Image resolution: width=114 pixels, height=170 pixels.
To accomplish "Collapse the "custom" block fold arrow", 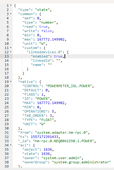I will coord(11,47).
